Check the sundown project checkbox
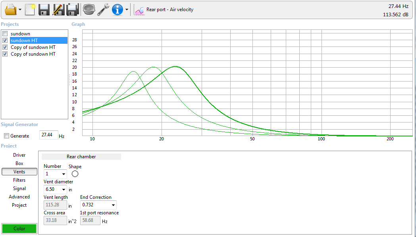416x237 pixels. 5,34
